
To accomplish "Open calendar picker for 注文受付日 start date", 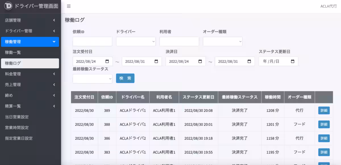I will (107, 61).
